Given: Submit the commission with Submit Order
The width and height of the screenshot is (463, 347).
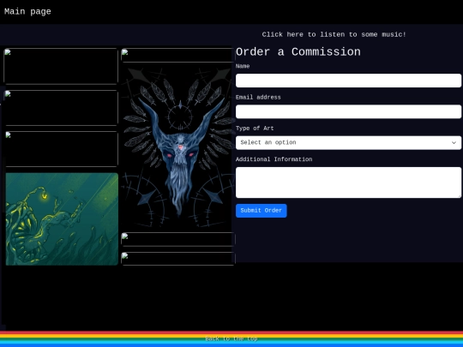Looking at the screenshot, I should click(261, 211).
